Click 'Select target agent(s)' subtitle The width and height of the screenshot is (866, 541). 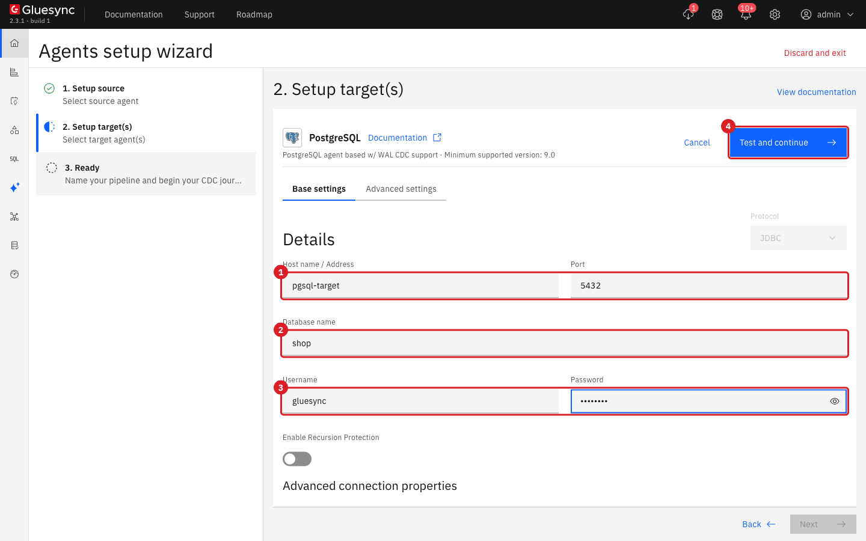[x=104, y=139]
